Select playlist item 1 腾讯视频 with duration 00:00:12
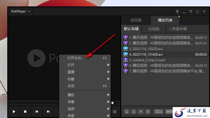 click(x=165, y=38)
